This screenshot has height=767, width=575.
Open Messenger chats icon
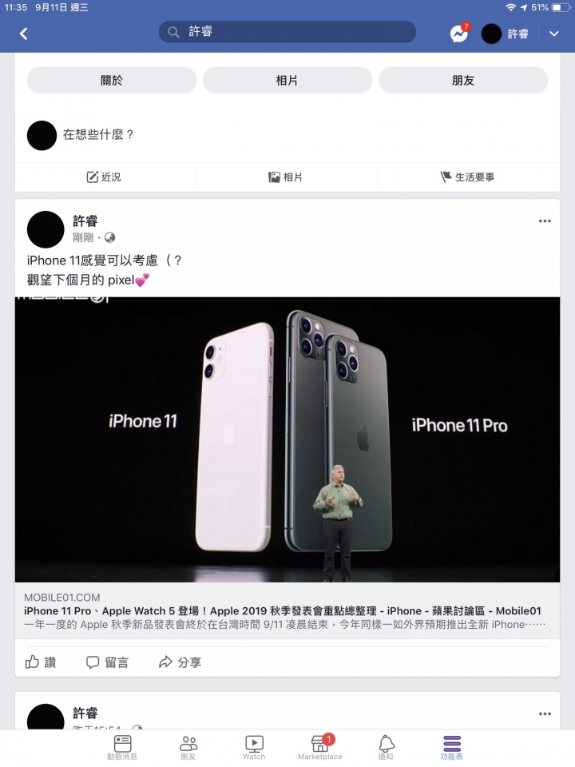tap(458, 34)
